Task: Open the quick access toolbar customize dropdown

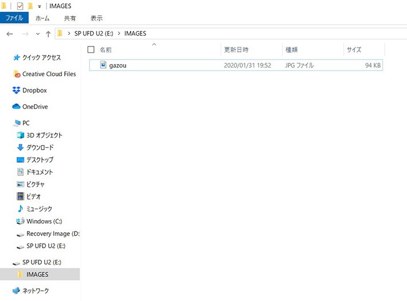Action: coord(40,6)
